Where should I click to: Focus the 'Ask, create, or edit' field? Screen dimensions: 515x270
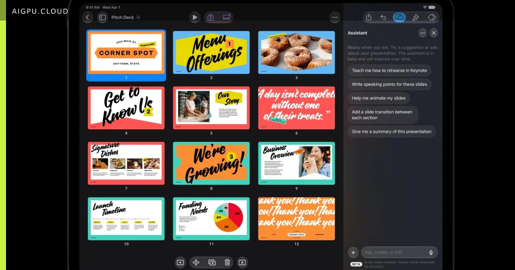click(x=399, y=252)
